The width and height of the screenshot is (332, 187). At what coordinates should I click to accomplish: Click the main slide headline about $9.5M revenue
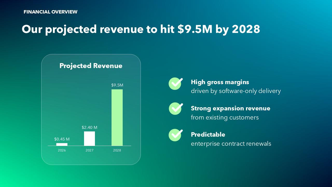(141, 29)
